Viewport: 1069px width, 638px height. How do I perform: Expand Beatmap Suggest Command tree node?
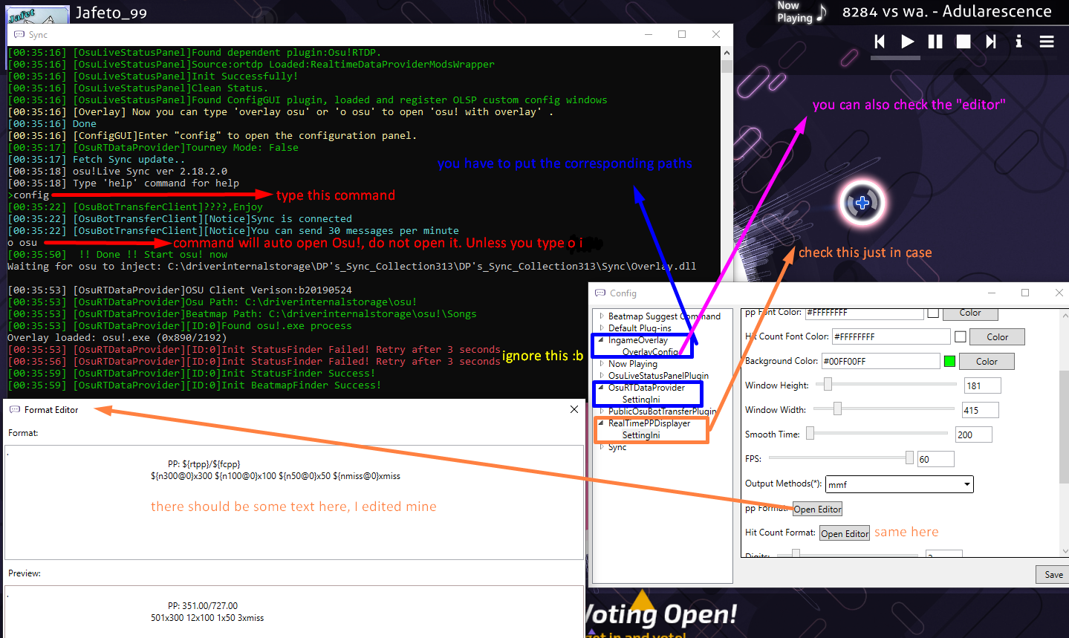tap(602, 316)
